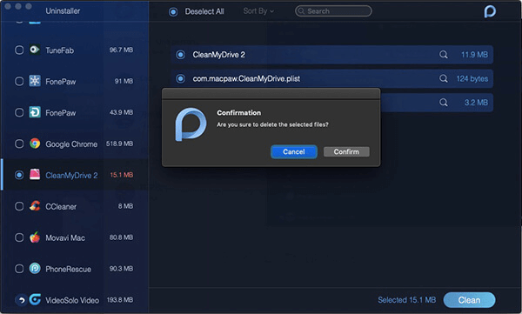Click Cancel in Confirmation dialog
This screenshot has width=522, height=314.
coord(294,152)
